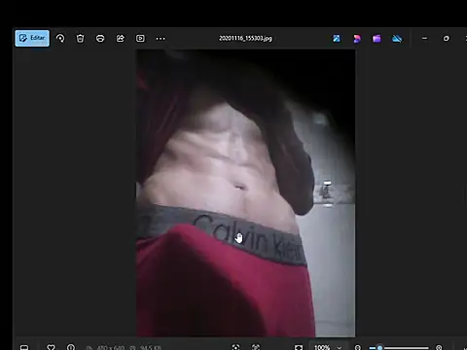
Task: Open the Editar image editor
Action: (x=32, y=38)
